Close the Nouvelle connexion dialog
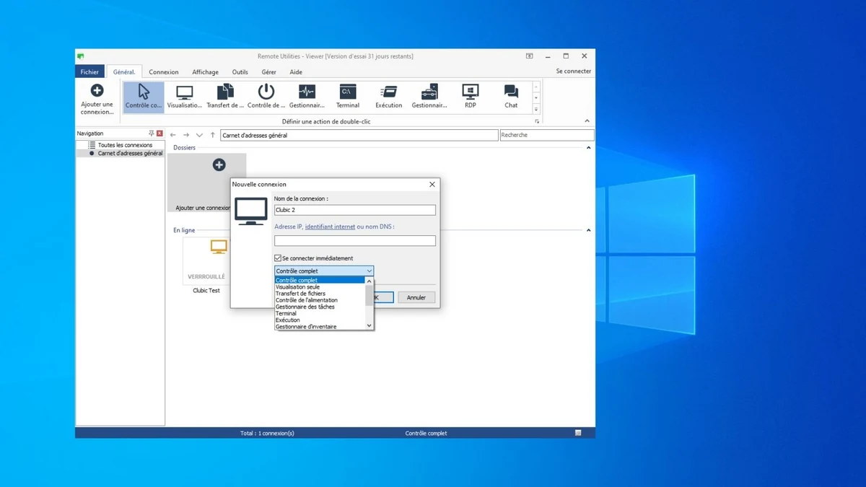This screenshot has height=487, width=866. pyautogui.click(x=432, y=184)
